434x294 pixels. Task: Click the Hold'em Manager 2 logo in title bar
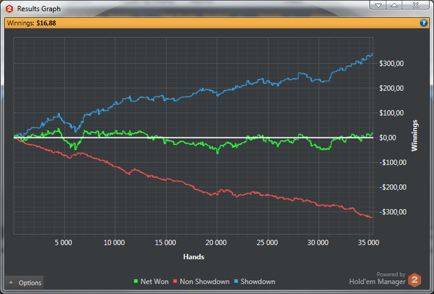click(x=9, y=9)
